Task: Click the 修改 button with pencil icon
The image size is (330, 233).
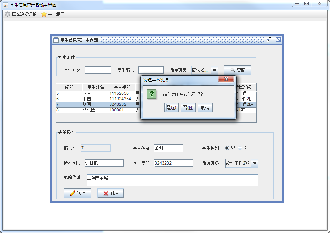Action: coord(77,193)
